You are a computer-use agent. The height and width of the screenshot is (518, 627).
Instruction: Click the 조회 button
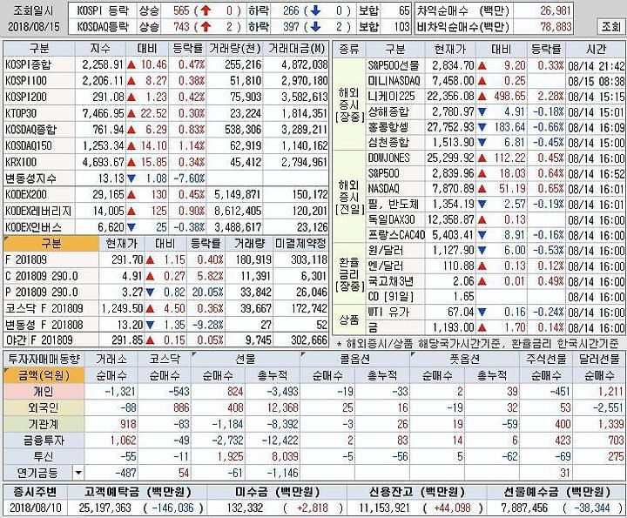[x=610, y=26]
